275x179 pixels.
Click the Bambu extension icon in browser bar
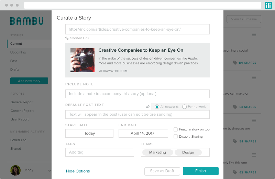pos(268,5)
